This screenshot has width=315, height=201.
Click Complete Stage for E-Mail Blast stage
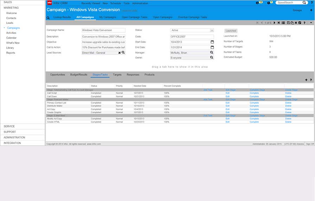pos(257,116)
